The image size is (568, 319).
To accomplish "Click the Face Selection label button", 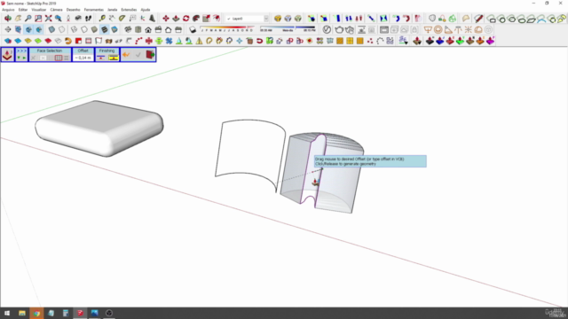I will tap(50, 51).
